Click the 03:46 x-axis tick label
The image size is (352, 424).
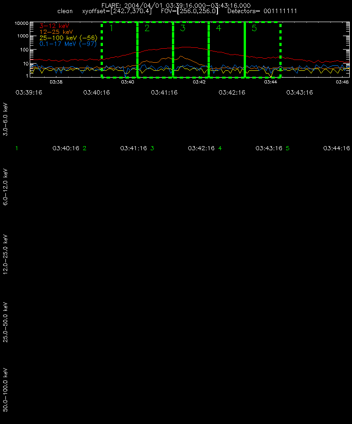pos(342,82)
